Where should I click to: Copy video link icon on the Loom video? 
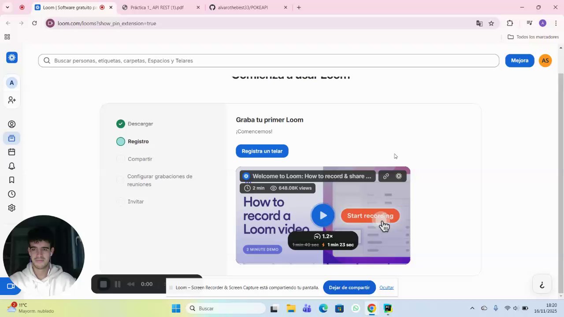[386, 176]
